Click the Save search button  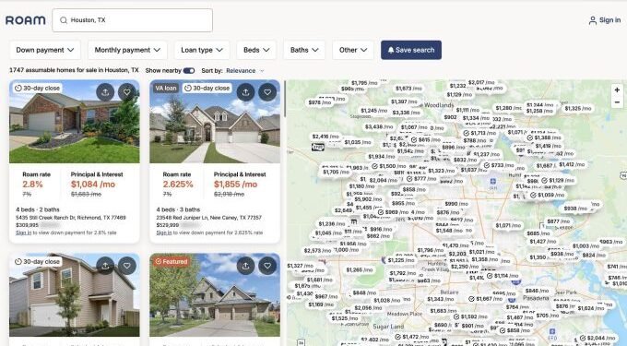pos(411,50)
